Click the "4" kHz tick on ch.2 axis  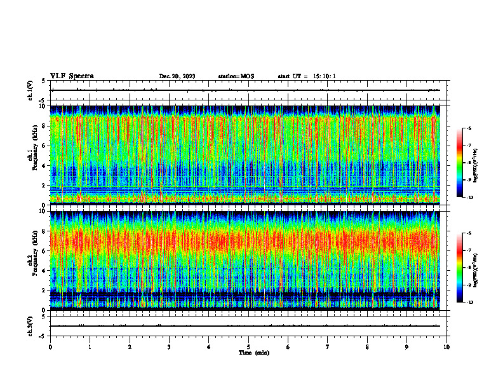click(44, 271)
